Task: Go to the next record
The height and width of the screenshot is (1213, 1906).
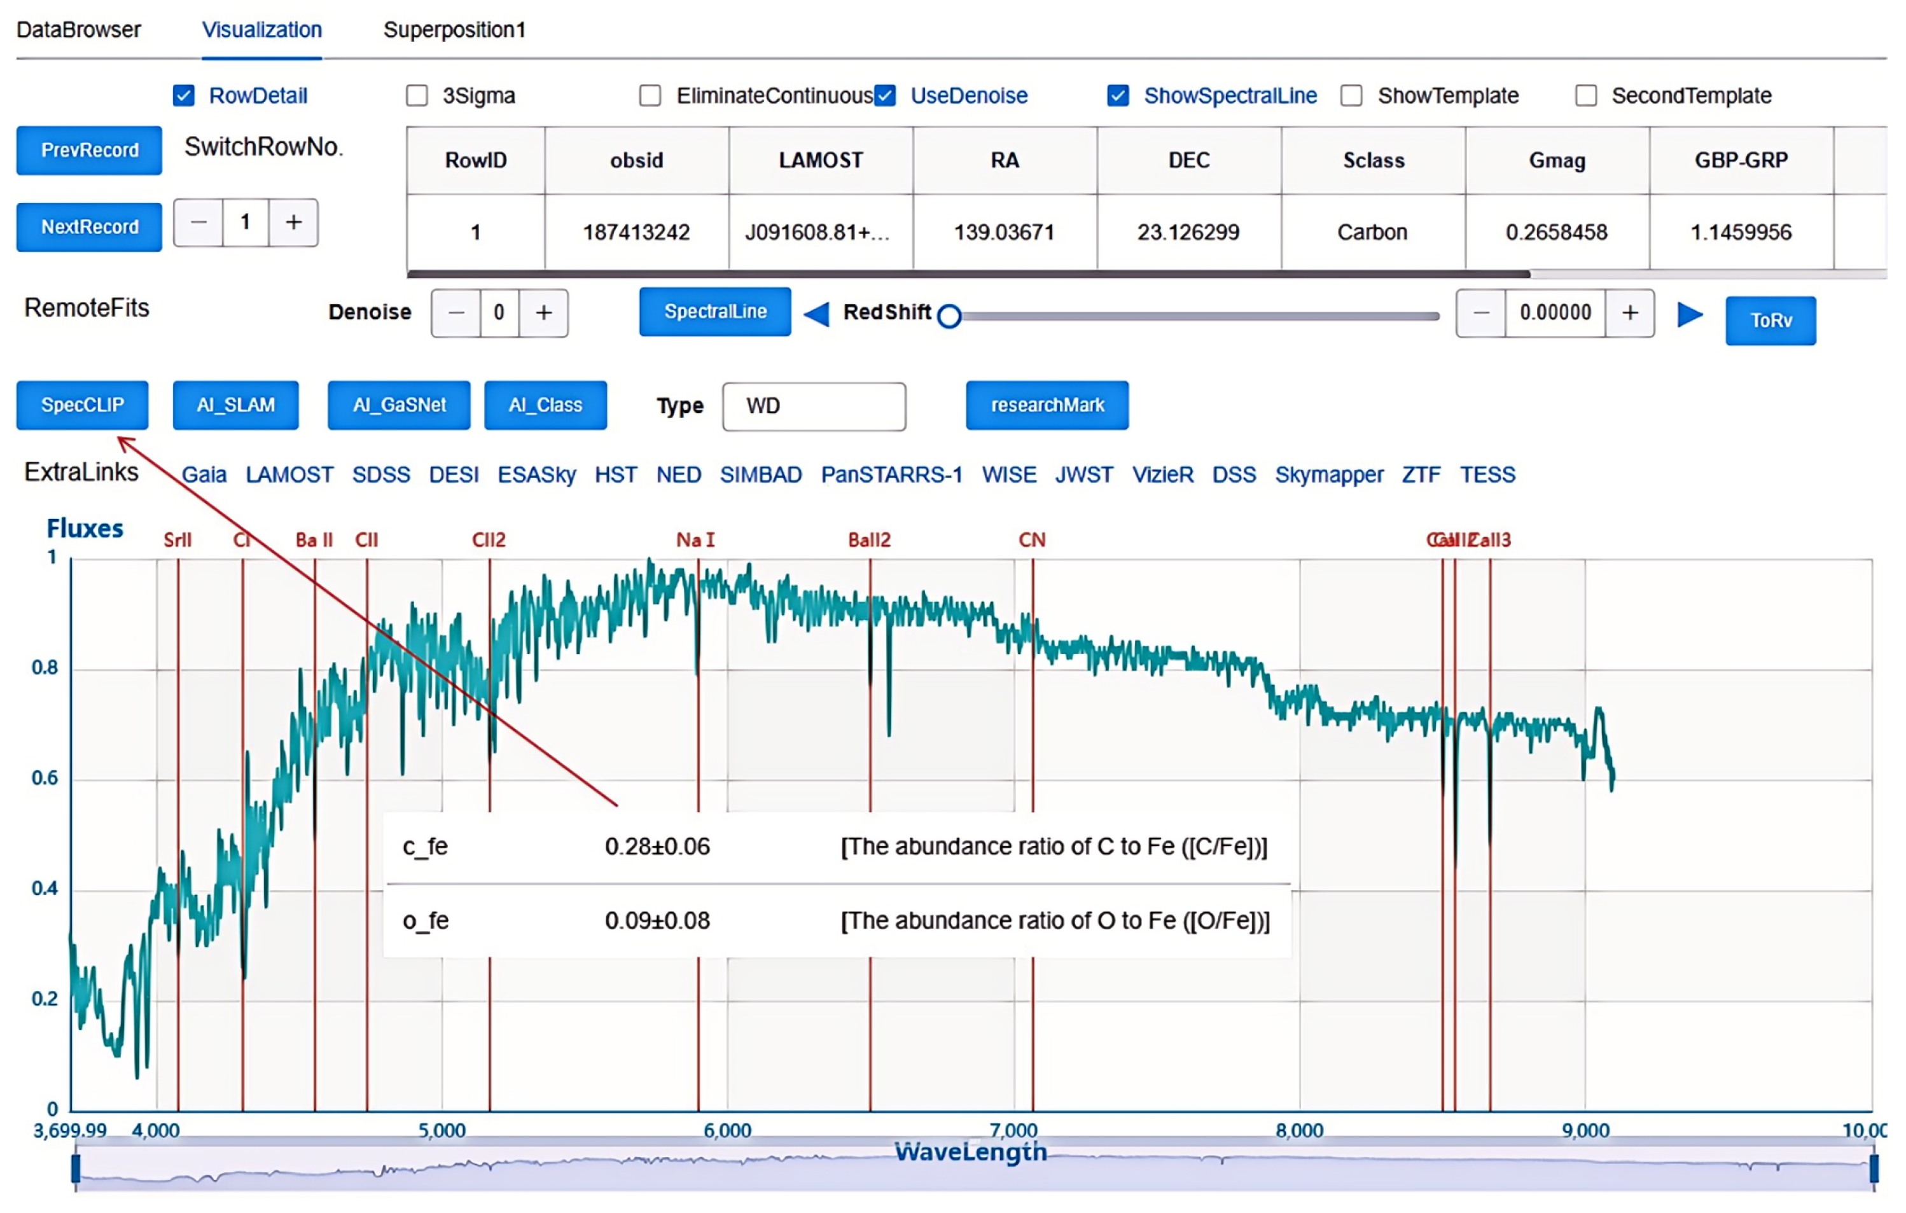Action: tap(90, 227)
